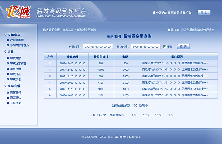Click the 操作时间 column header
Viewport: 222px width, 144px height.
(x=73, y=57)
